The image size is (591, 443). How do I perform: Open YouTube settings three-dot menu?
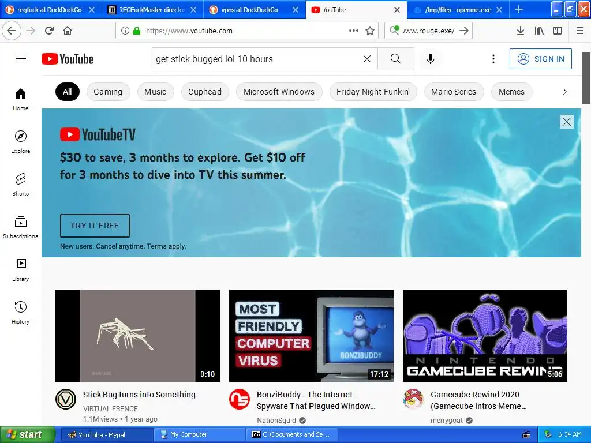coord(493,59)
